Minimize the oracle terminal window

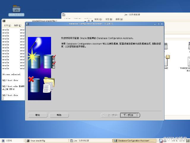[x=85, y=21]
